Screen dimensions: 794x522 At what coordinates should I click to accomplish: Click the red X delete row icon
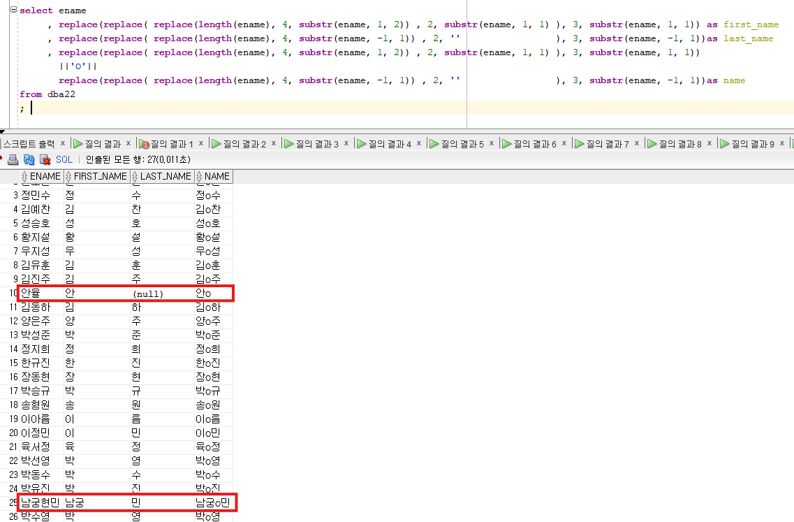coord(45,160)
